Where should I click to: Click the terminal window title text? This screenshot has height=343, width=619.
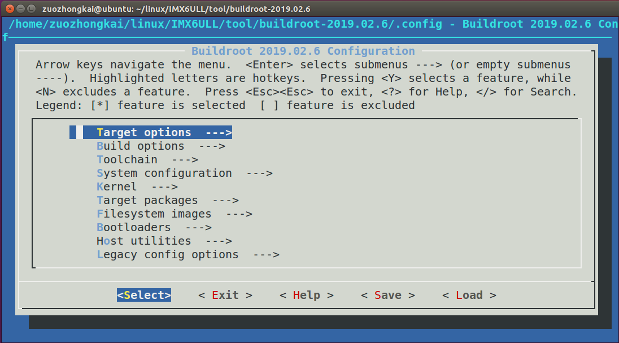[176, 8]
